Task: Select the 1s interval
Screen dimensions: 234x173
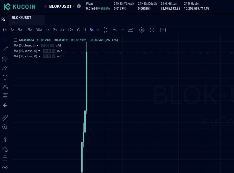Action: 48,30
